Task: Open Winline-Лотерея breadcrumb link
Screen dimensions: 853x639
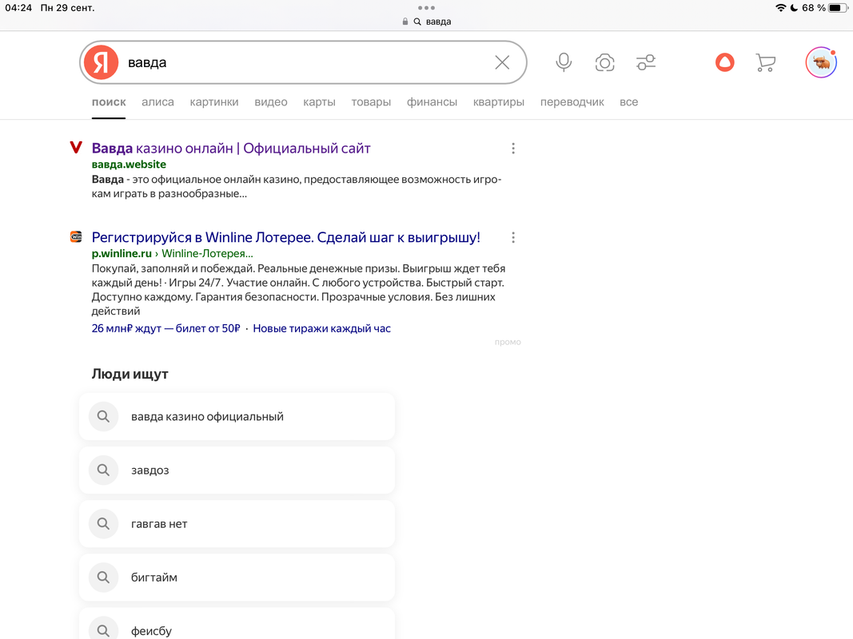Action: tap(207, 253)
